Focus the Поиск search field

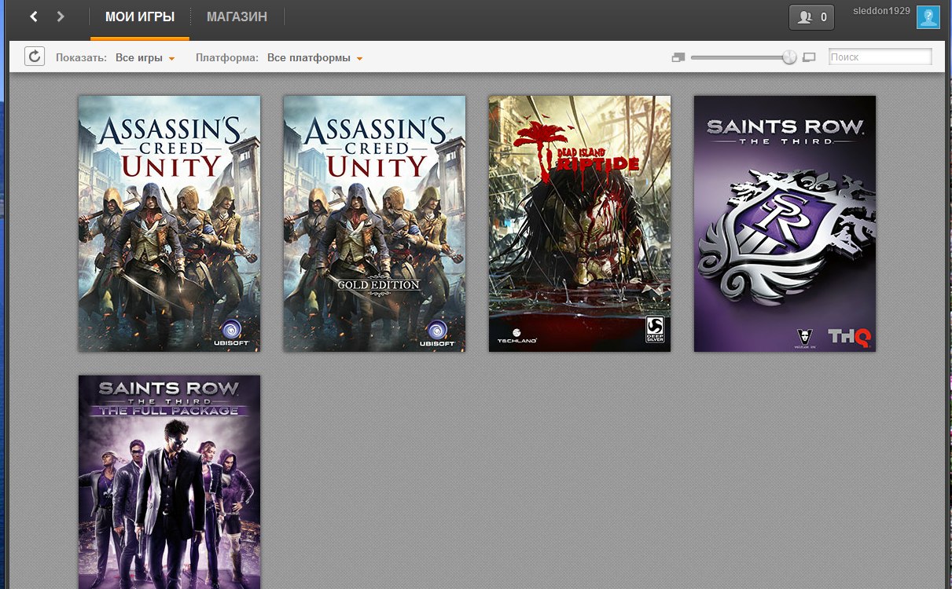[880, 57]
